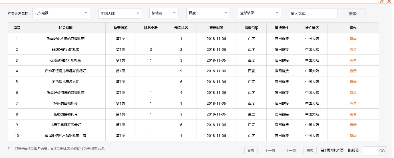Click 查看 in the 扎带工具哪家质量好 row
The image size is (394, 158).
pos(353,125)
